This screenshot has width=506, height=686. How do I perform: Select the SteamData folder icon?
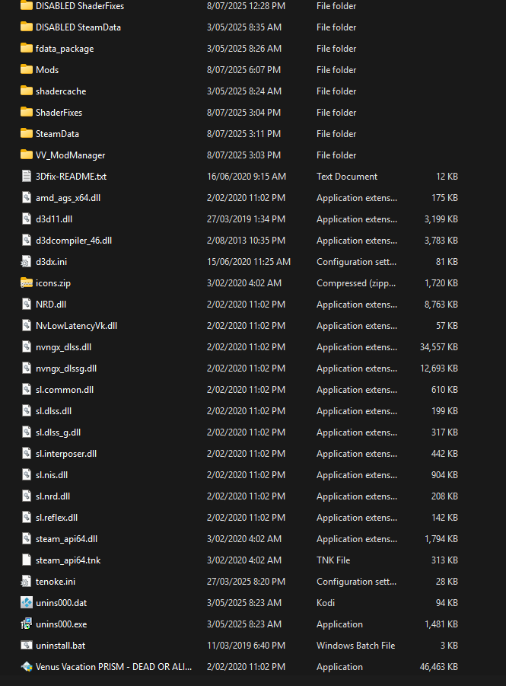[x=26, y=133]
